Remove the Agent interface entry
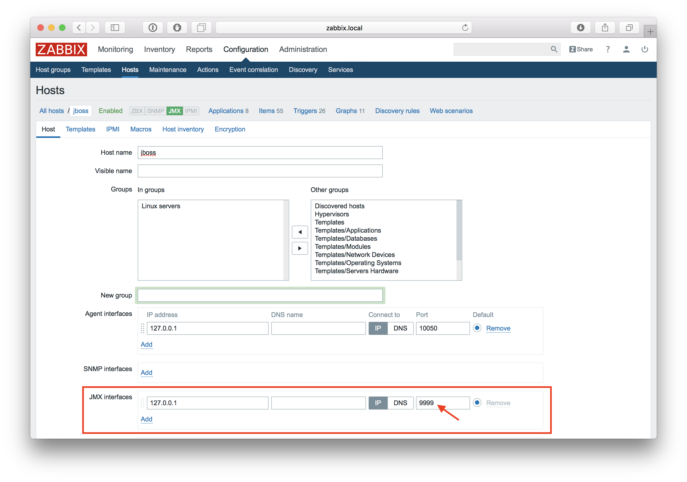687x482 pixels. 498,328
